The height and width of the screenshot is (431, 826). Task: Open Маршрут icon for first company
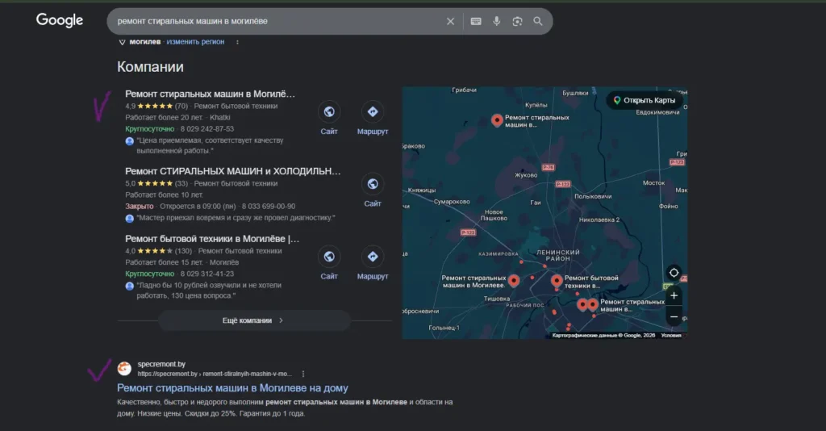(x=373, y=111)
